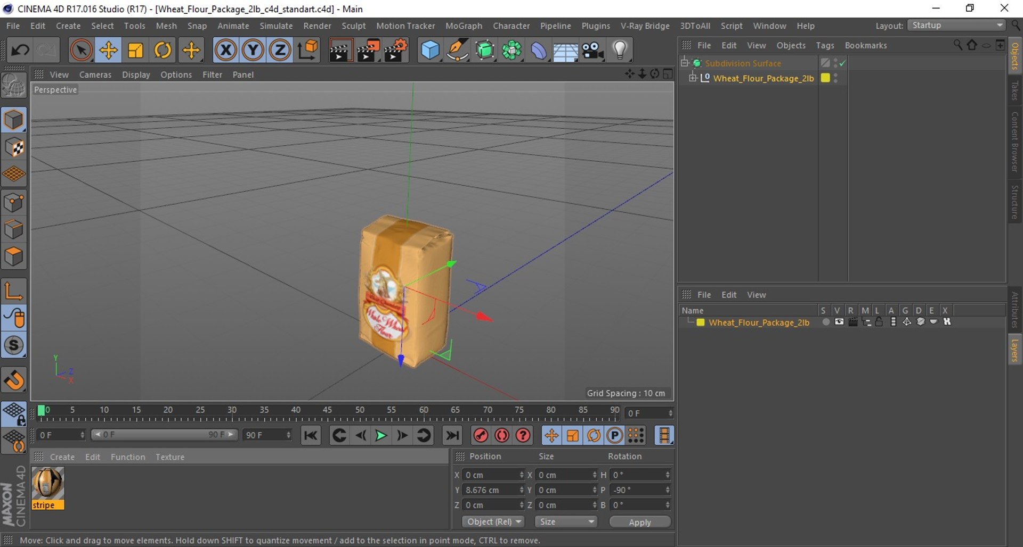Open the V-Ray Bridge menu
Image resolution: width=1023 pixels, height=547 pixels.
(x=645, y=26)
